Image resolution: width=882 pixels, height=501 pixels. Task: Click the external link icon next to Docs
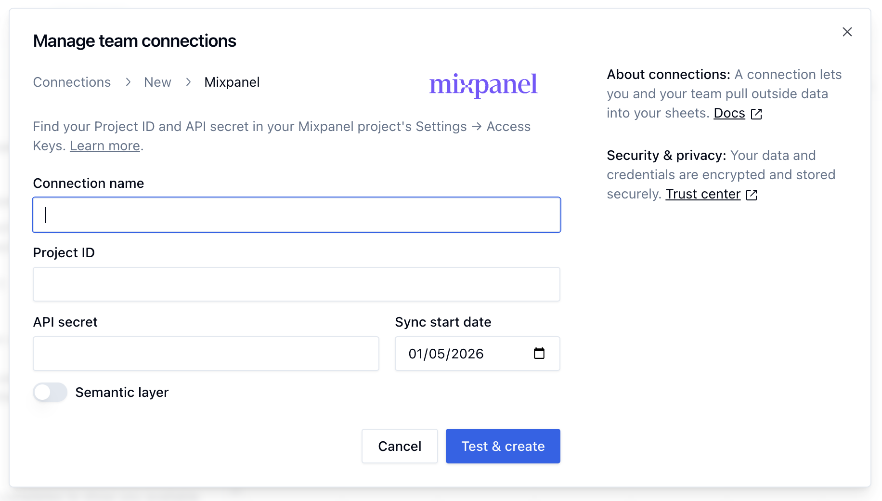[757, 114]
